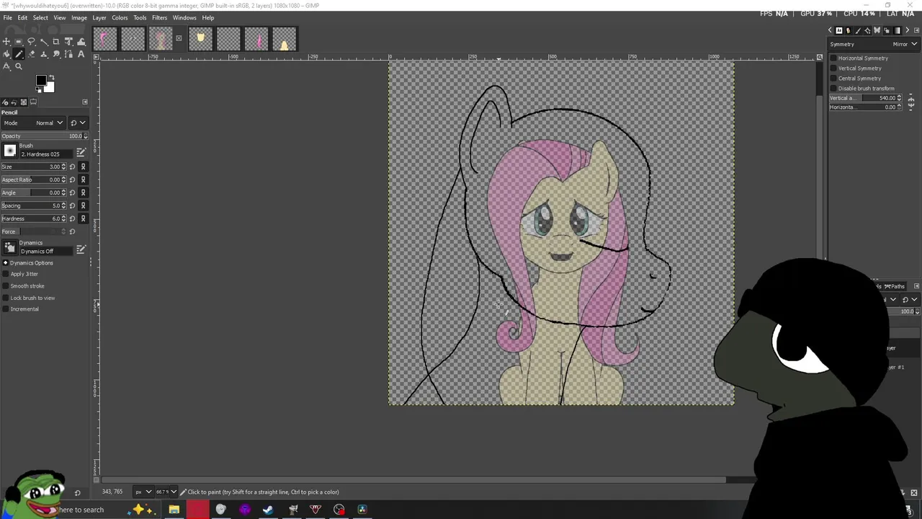Switch to the yellow shape image tab
Screen dimensions: 922x519
point(200,39)
